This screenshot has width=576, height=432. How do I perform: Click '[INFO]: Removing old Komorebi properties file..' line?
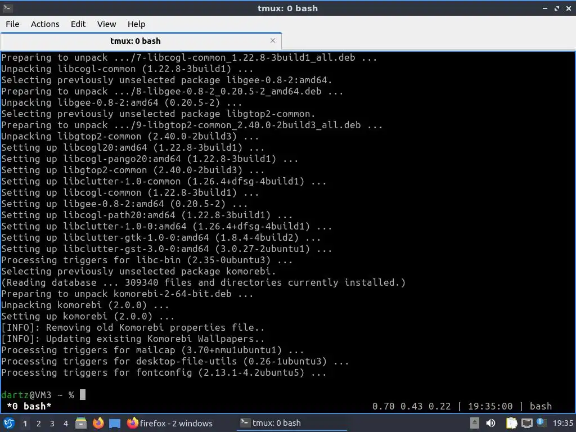point(133,327)
